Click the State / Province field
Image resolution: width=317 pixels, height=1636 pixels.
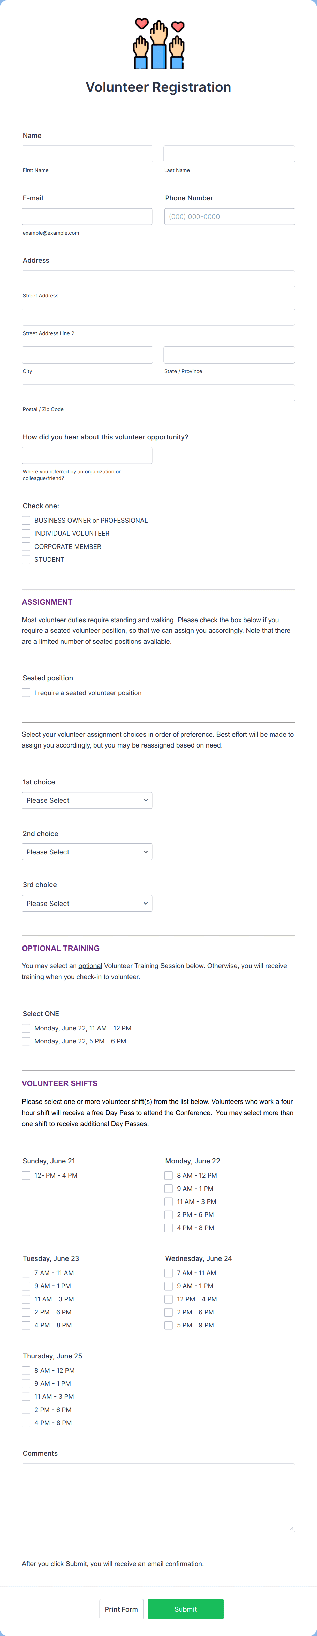(x=229, y=355)
